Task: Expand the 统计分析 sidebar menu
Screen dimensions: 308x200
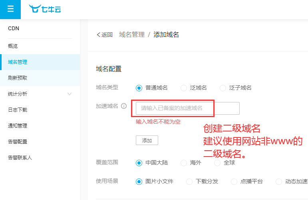Action: coord(40,94)
